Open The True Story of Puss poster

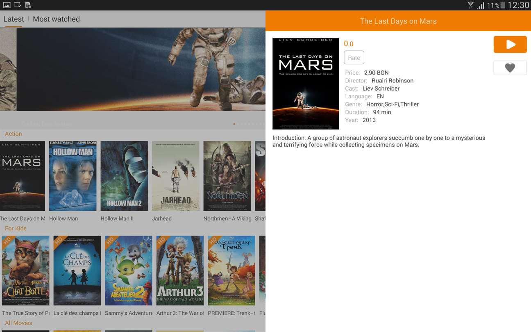click(26, 271)
